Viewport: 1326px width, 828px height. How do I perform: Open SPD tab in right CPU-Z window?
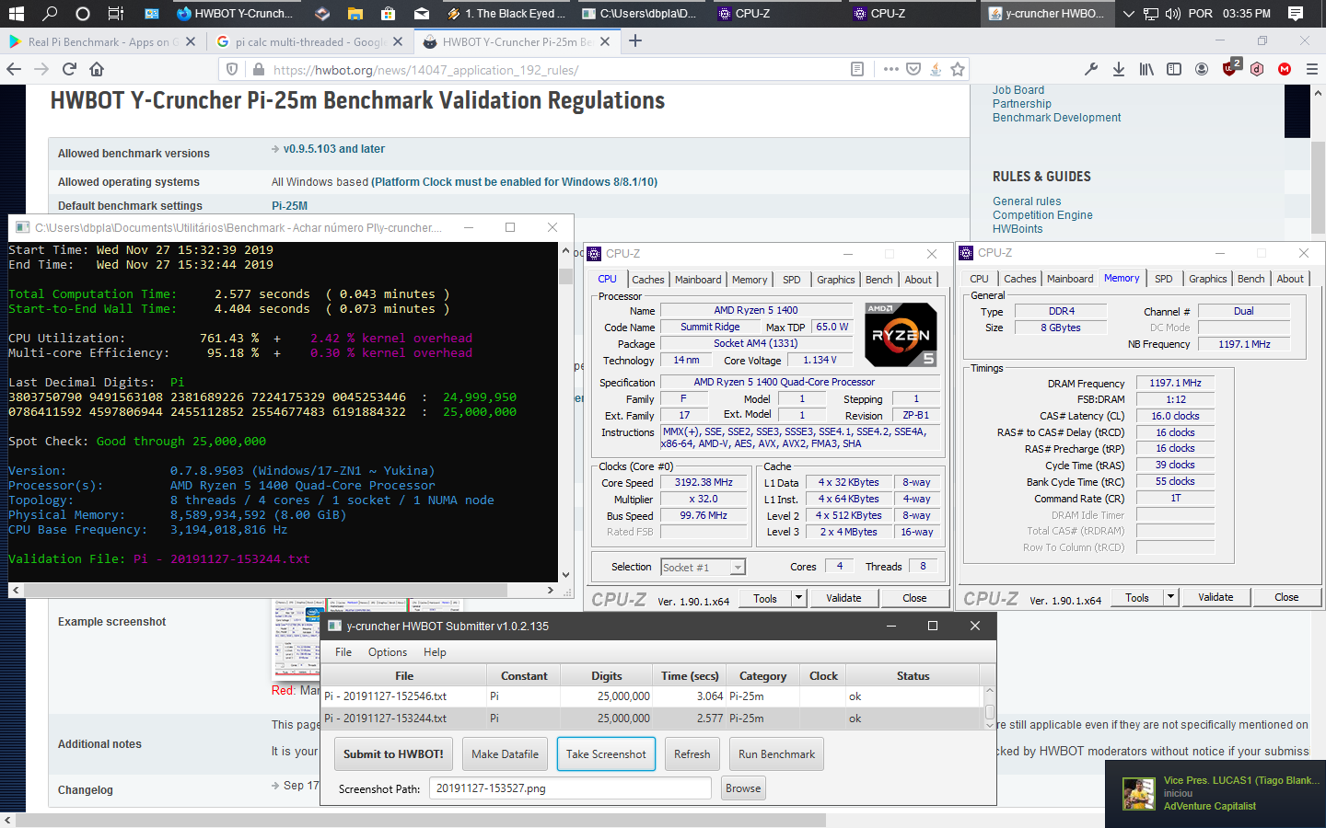(1163, 279)
